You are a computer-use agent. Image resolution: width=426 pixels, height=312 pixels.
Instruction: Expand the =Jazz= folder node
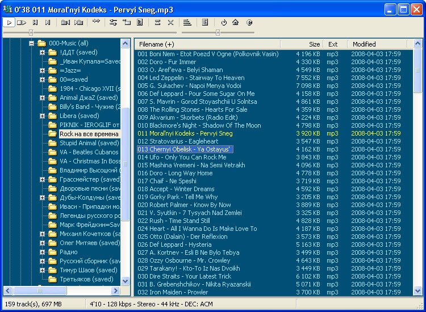42,70
